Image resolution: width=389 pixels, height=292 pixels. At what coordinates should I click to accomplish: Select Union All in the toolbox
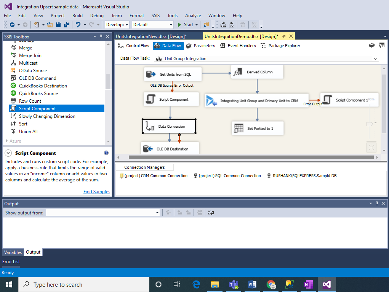click(x=28, y=132)
